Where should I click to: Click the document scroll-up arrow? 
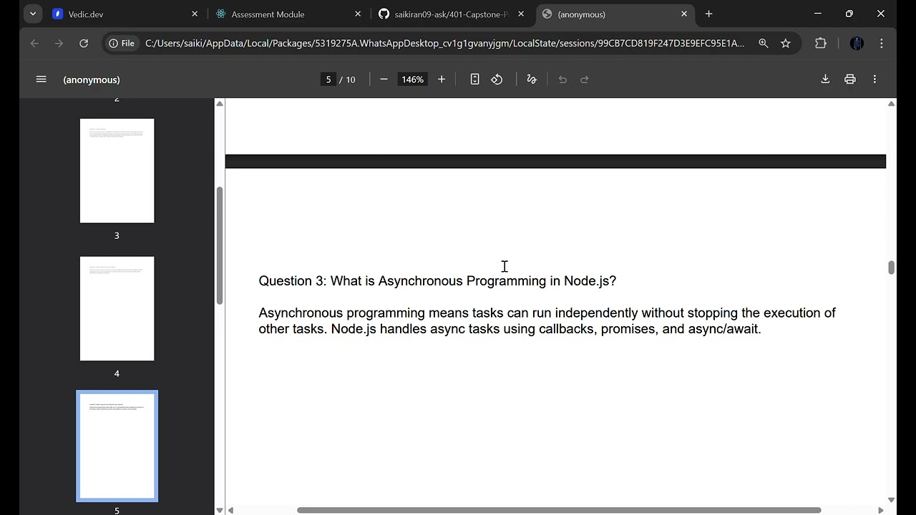pos(891,104)
